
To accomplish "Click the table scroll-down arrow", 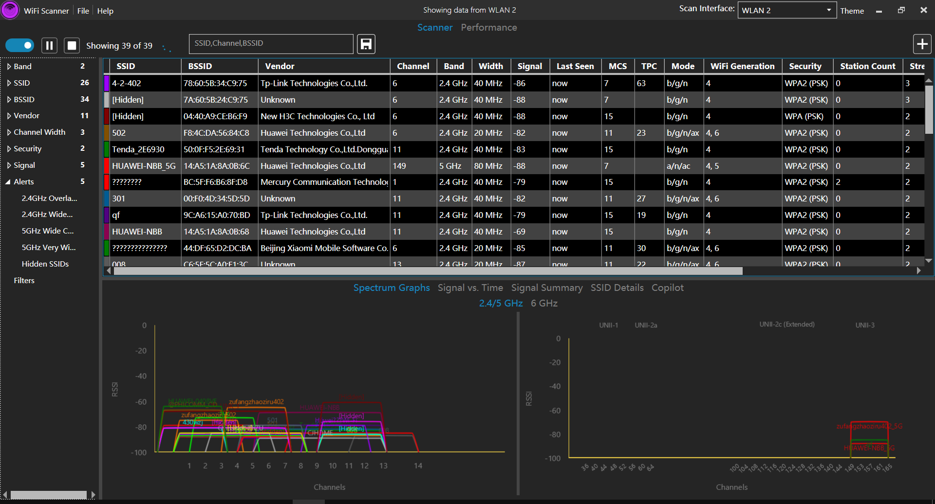I will 929,261.
